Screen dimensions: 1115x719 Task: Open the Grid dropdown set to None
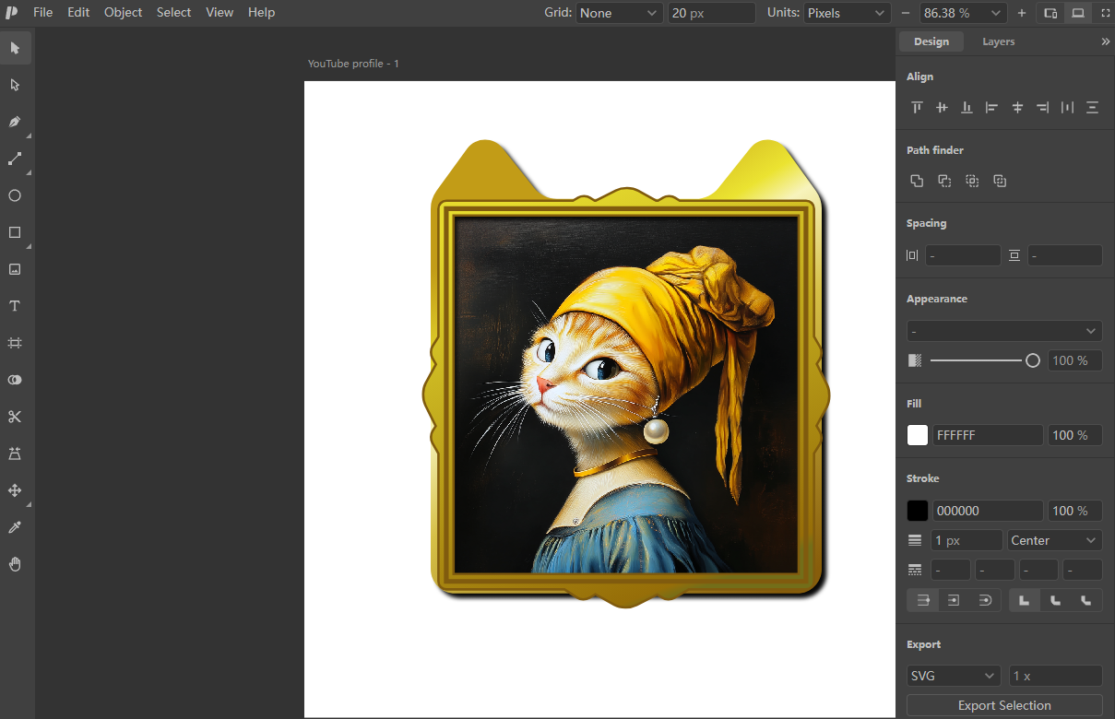tap(620, 13)
